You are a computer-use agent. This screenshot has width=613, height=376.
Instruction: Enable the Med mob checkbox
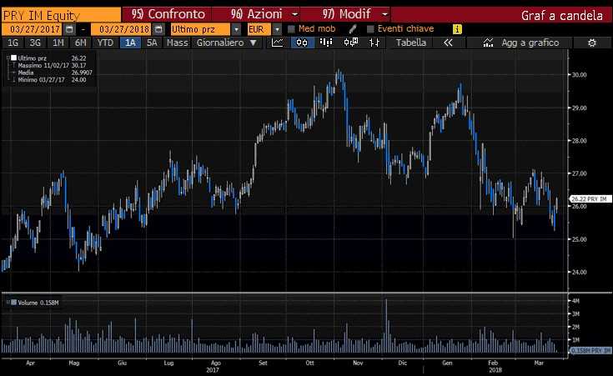click(x=291, y=29)
